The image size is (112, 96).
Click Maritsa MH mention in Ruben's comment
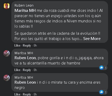pos(25,11)
